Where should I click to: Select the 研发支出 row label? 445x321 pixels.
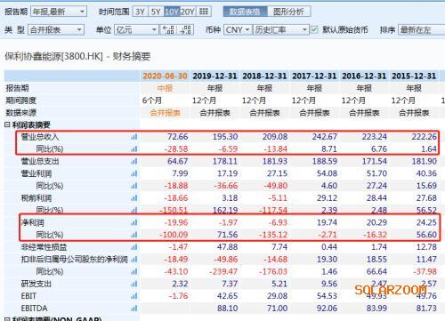click(36, 284)
